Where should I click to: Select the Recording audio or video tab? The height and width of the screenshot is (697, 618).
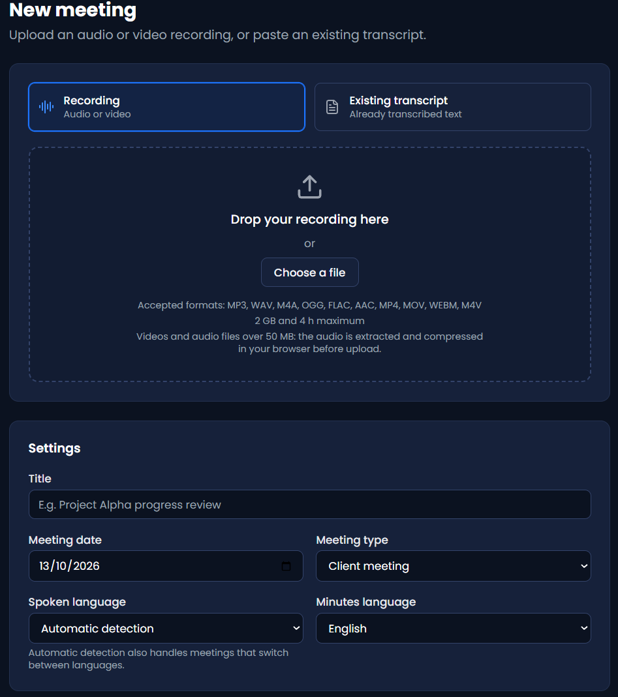coord(166,107)
